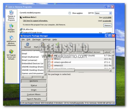Screen dimensions: 128x109
Task: Click the CPL All-in-One program icon
Action: coord(21,29)
